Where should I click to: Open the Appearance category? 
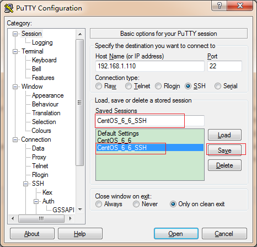point(47,95)
